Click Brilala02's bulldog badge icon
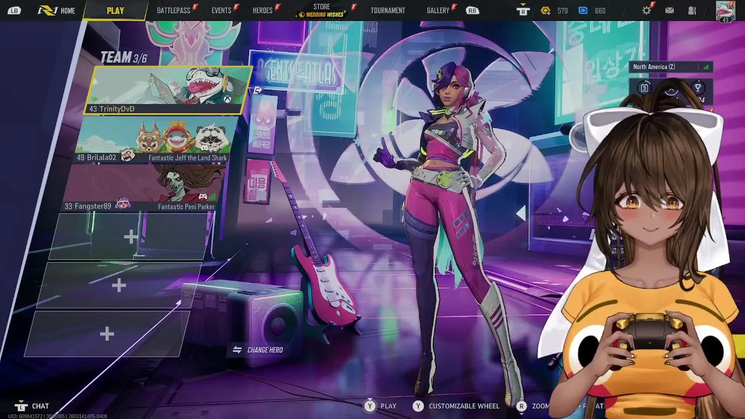 (x=127, y=155)
